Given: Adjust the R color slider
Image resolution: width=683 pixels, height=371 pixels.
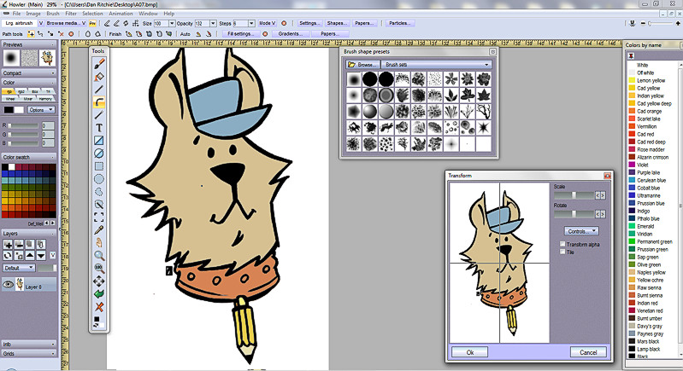Looking at the screenshot, I should click(x=24, y=125).
